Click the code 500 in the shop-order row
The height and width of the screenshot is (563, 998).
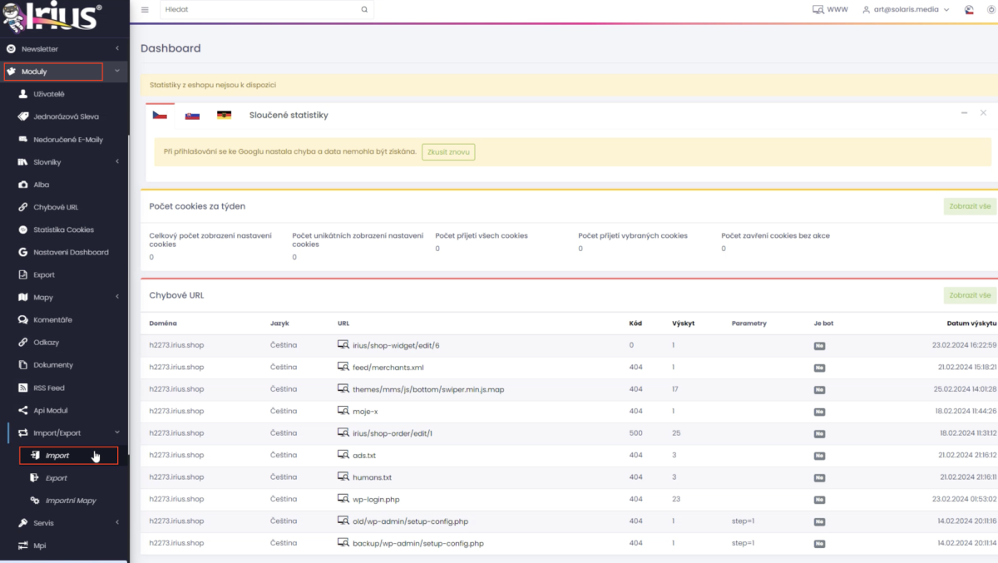[x=636, y=433]
